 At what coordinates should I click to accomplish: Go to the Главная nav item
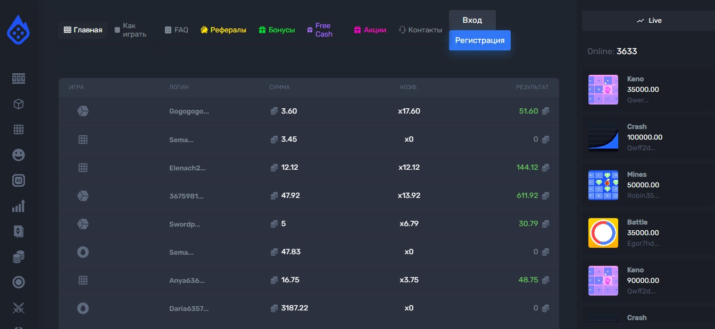pyautogui.click(x=83, y=30)
